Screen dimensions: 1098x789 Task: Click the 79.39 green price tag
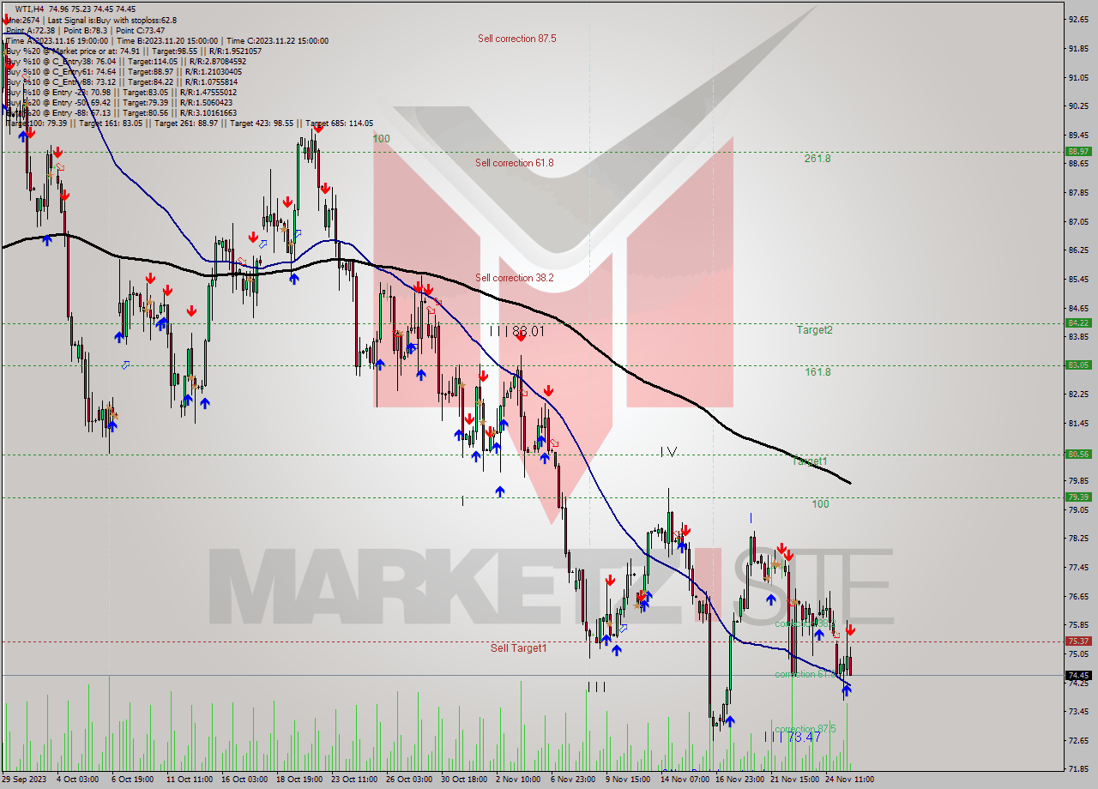pos(1078,497)
